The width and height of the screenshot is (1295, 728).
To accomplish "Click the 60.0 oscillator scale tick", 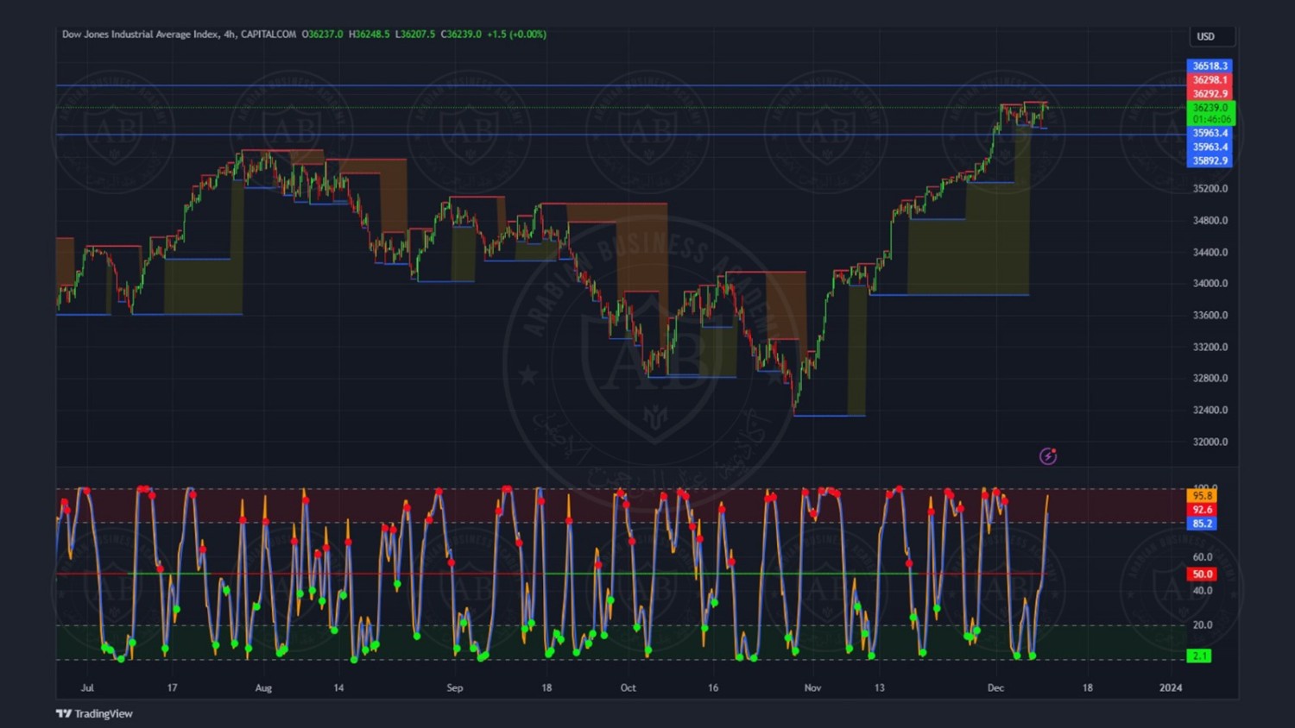I will coord(1203,557).
